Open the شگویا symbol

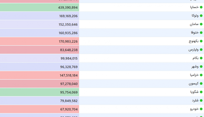tap(195, 92)
